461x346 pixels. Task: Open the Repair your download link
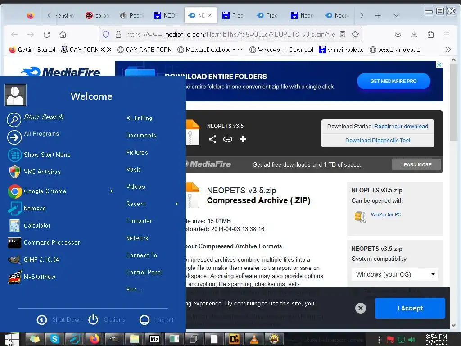[x=401, y=127]
